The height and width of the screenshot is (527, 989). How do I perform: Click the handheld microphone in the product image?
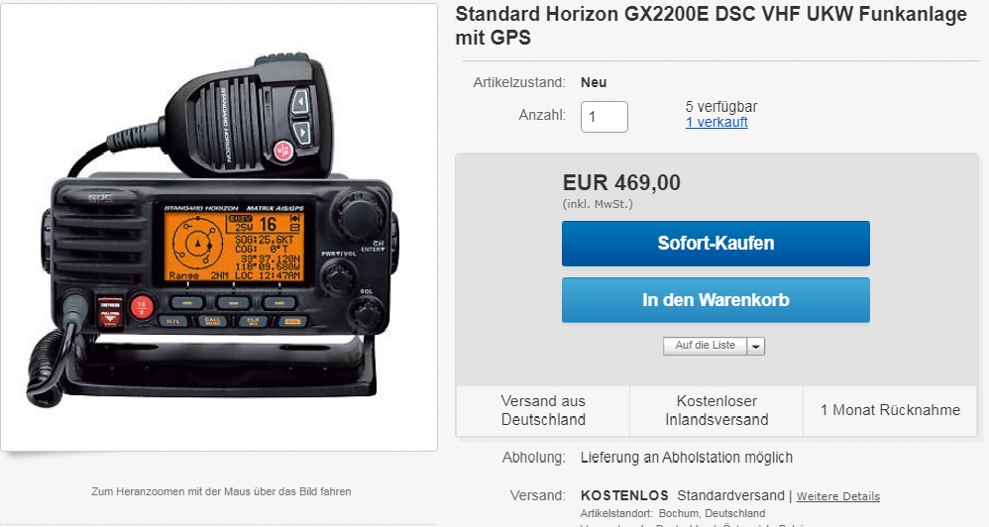point(248,117)
